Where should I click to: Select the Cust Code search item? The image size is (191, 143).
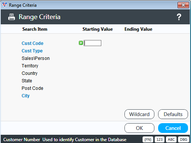[x=33, y=43]
